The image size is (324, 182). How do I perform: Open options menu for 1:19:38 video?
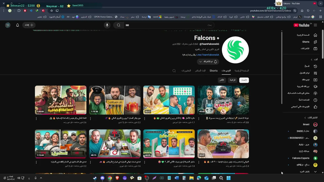90,119
